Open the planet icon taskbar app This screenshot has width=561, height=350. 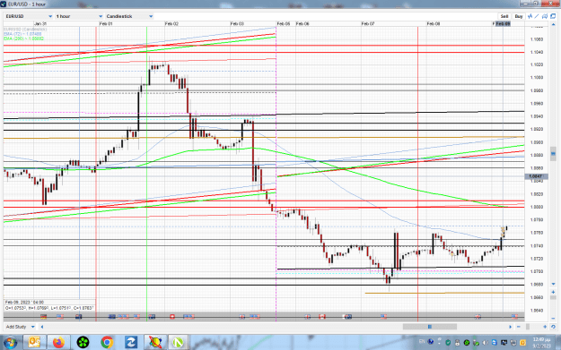(x=155, y=343)
